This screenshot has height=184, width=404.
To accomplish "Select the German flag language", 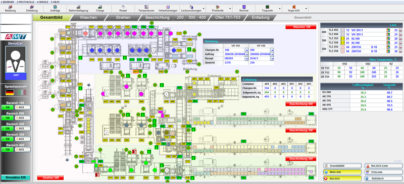I will [x=10, y=92].
